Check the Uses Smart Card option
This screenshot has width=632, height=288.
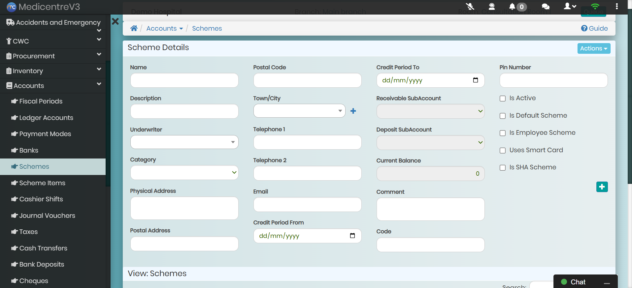(x=503, y=151)
